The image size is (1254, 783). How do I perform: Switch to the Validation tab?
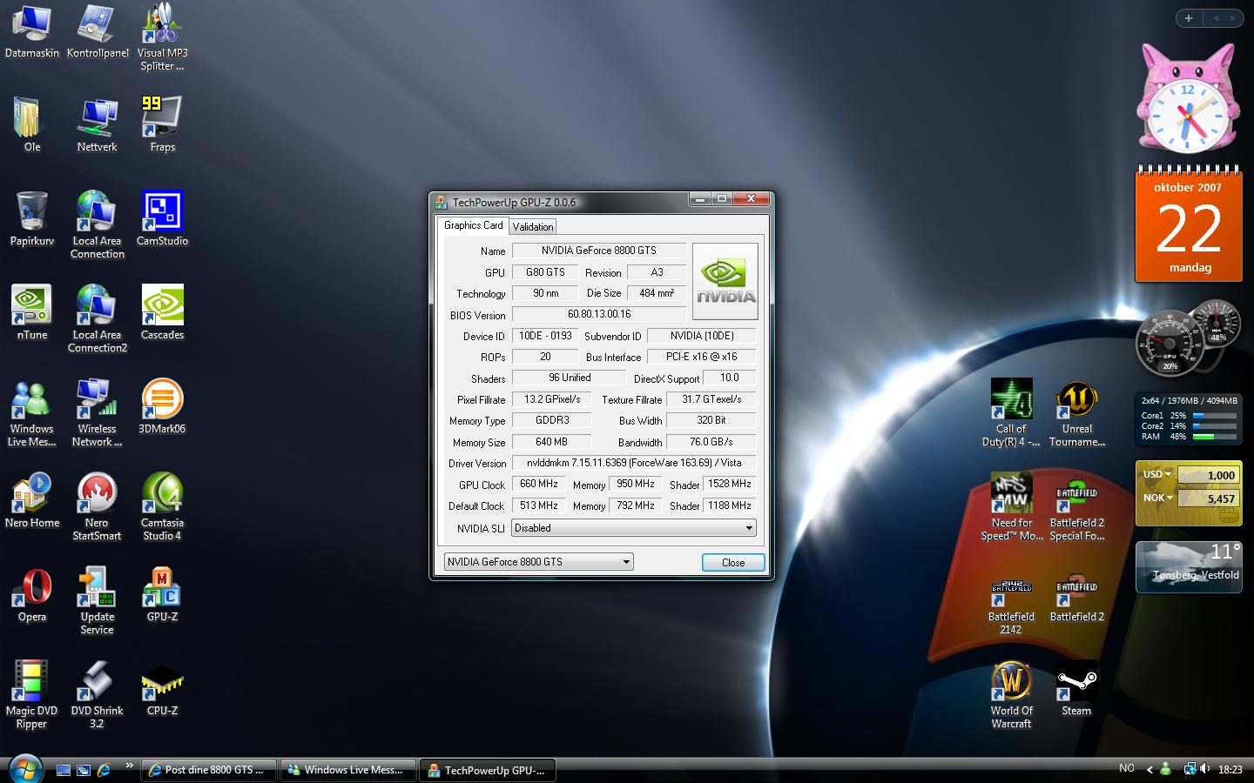point(533,226)
